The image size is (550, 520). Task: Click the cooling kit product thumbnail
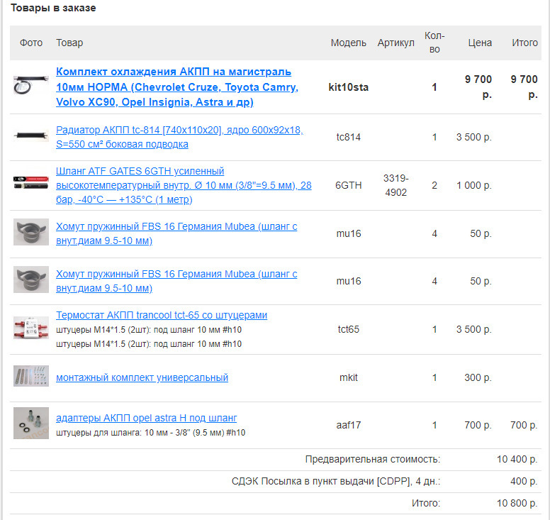(x=31, y=84)
